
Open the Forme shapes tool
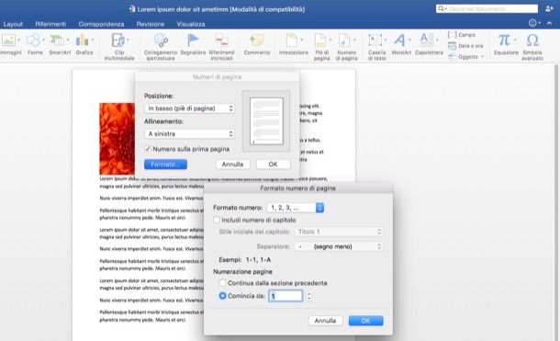tap(34, 40)
